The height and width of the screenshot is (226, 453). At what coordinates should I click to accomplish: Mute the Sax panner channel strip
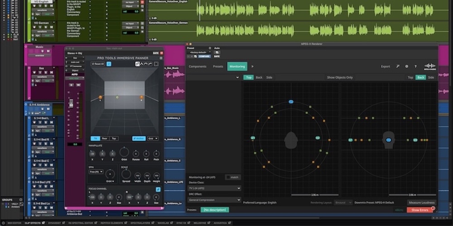click(x=77, y=85)
